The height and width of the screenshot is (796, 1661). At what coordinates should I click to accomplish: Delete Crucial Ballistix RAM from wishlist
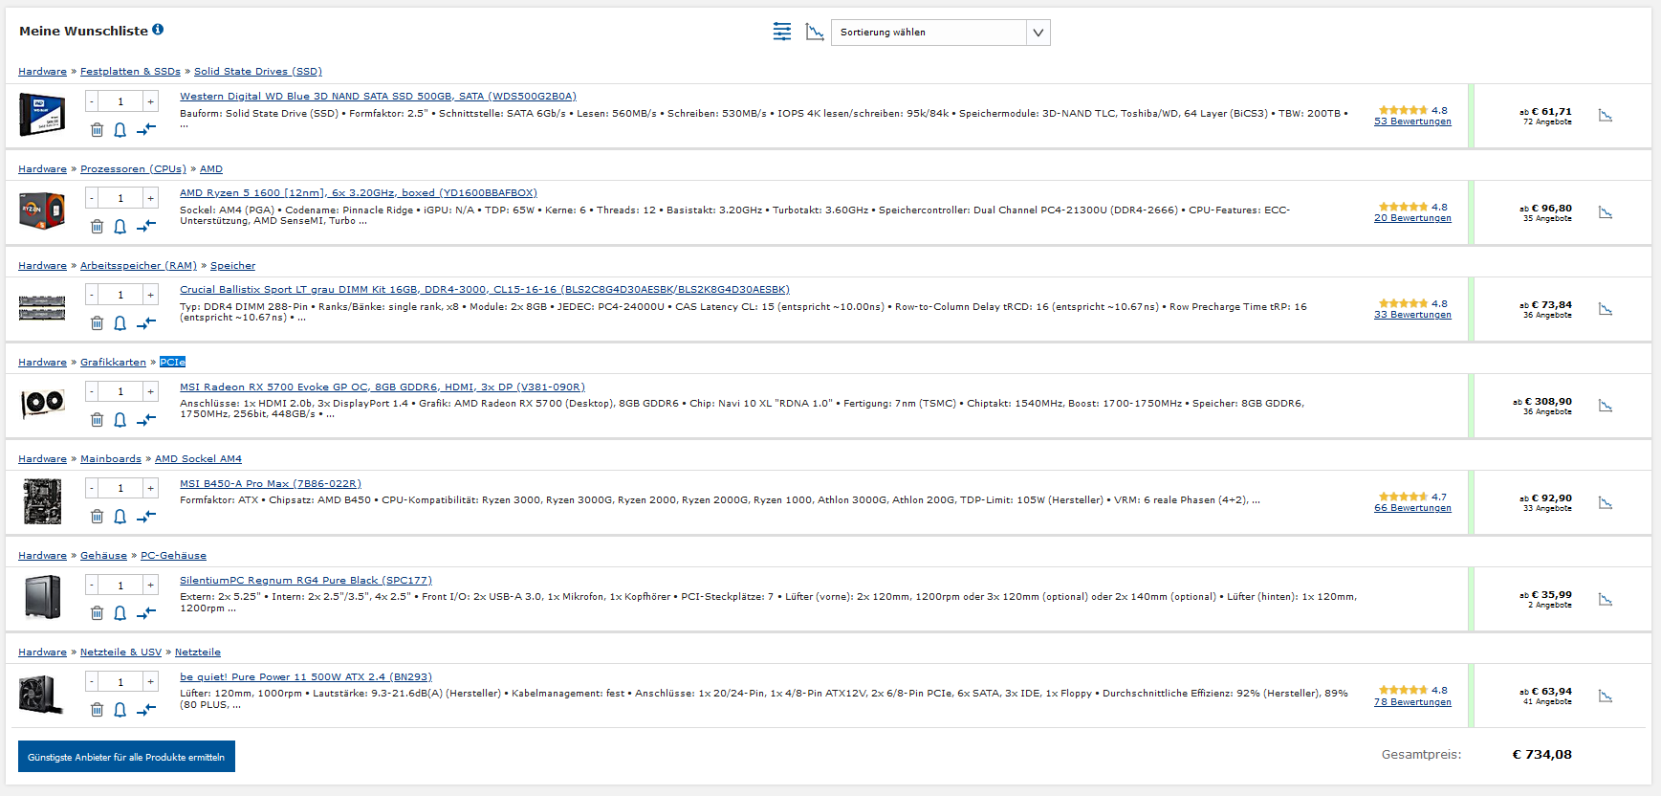[97, 323]
